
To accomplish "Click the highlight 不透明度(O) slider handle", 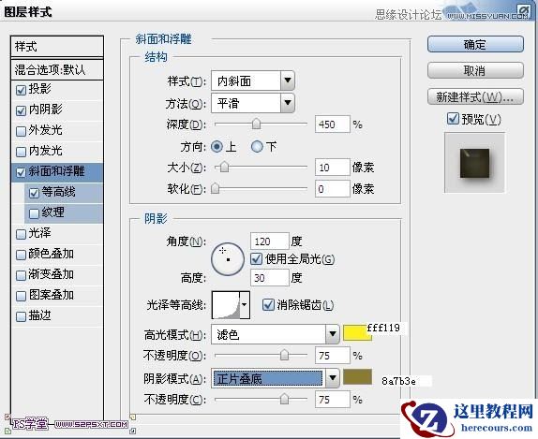I will tap(284, 355).
